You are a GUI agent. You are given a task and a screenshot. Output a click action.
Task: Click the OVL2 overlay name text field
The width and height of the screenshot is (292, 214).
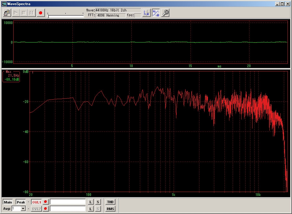(68, 209)
